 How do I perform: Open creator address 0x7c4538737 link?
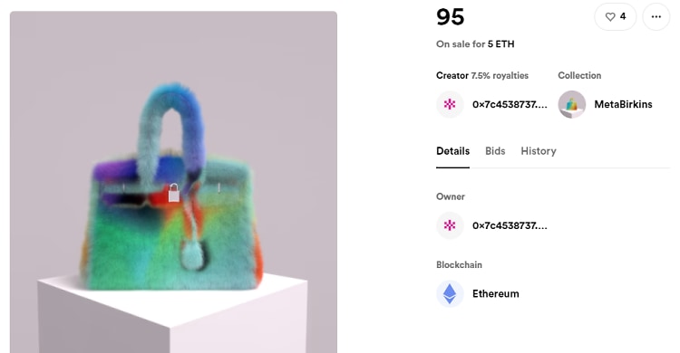510,104
